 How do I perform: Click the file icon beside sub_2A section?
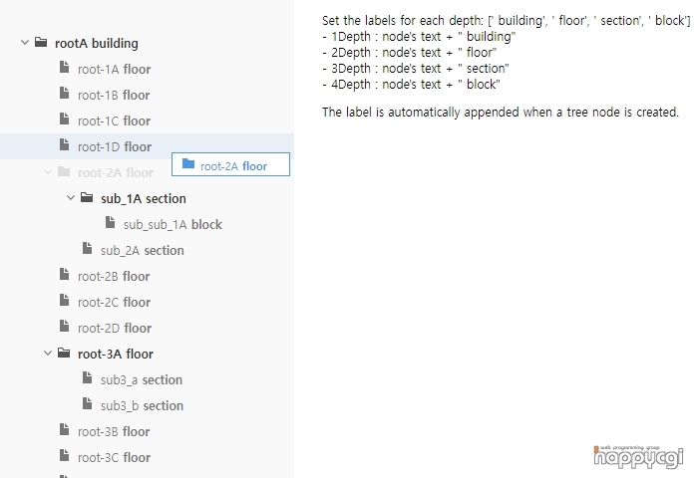coord(87,249)
